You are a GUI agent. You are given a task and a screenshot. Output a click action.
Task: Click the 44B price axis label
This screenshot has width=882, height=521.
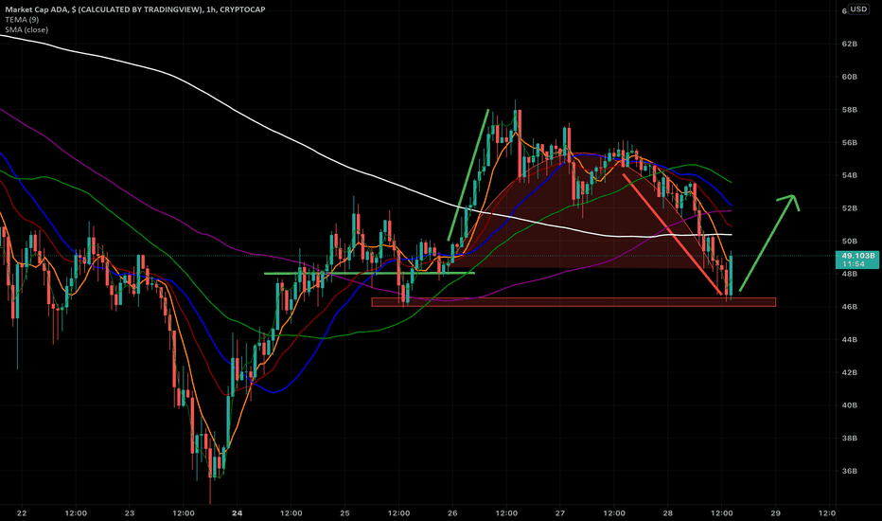pos(850,340)
